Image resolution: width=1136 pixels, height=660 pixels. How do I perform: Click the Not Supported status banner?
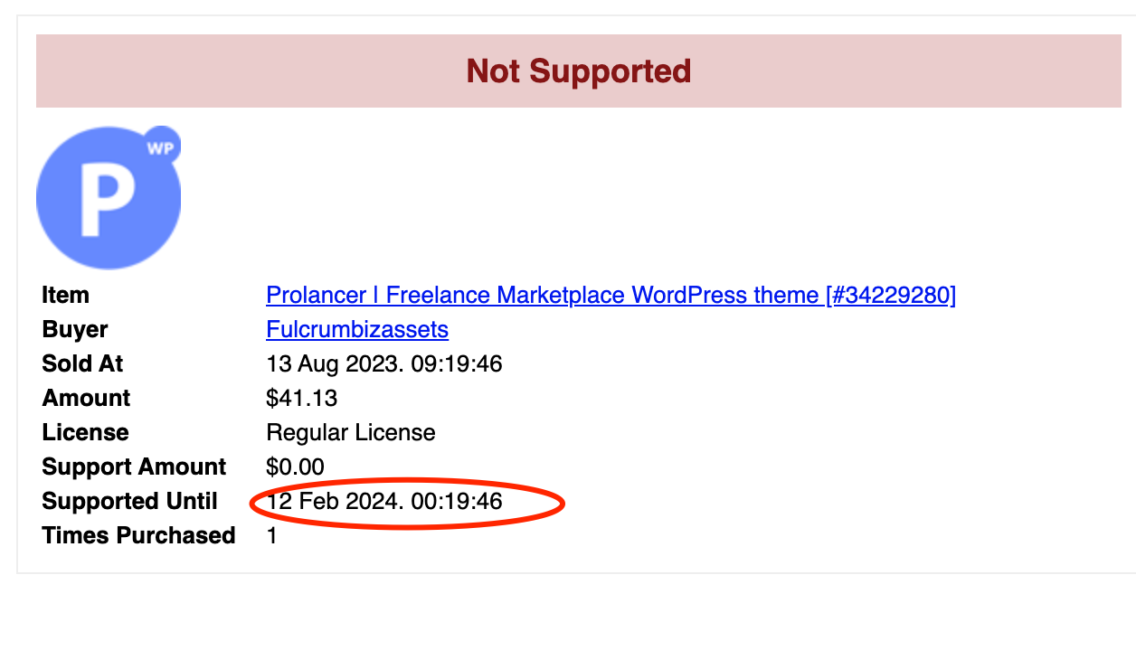click(579, 71)
